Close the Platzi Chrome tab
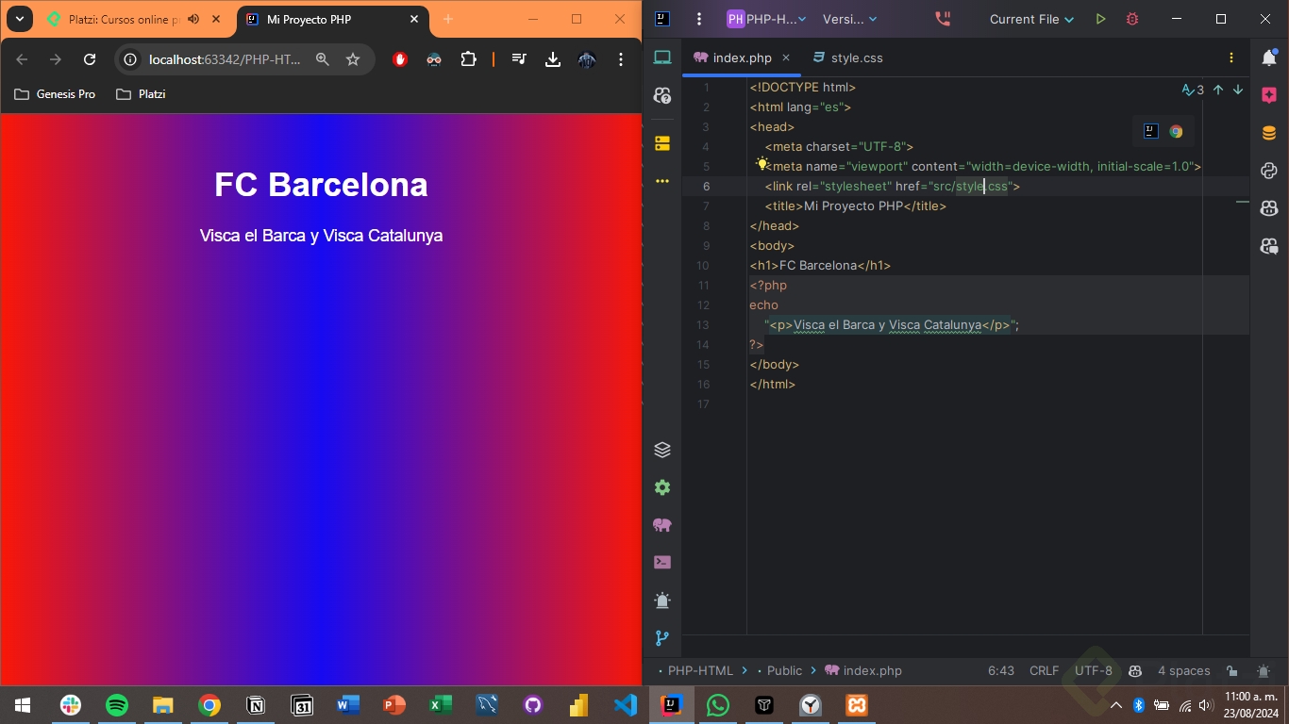The height and width of the screenshot is (724, 1289). [217, 19]
